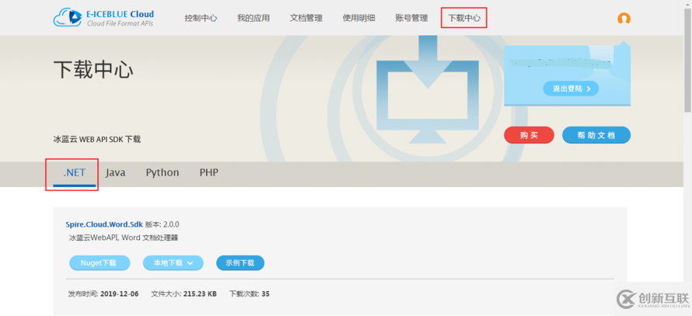Click the 版本: 2.0.0 text
The width and height of the screenshot is (692, 316).
[x=162, y=224]
